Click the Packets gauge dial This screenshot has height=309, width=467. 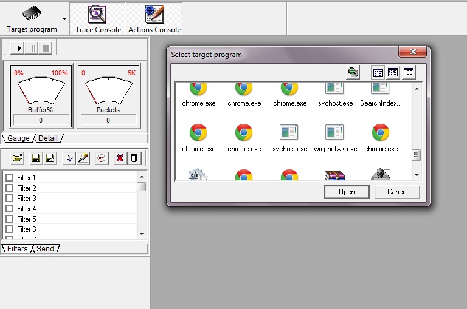click(109, 90)
